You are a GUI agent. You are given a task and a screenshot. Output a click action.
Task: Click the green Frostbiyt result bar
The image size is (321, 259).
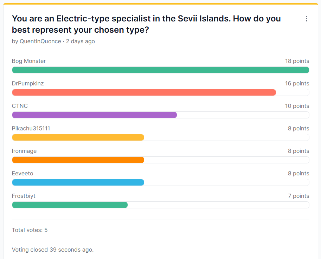click(x=70, y=205)
